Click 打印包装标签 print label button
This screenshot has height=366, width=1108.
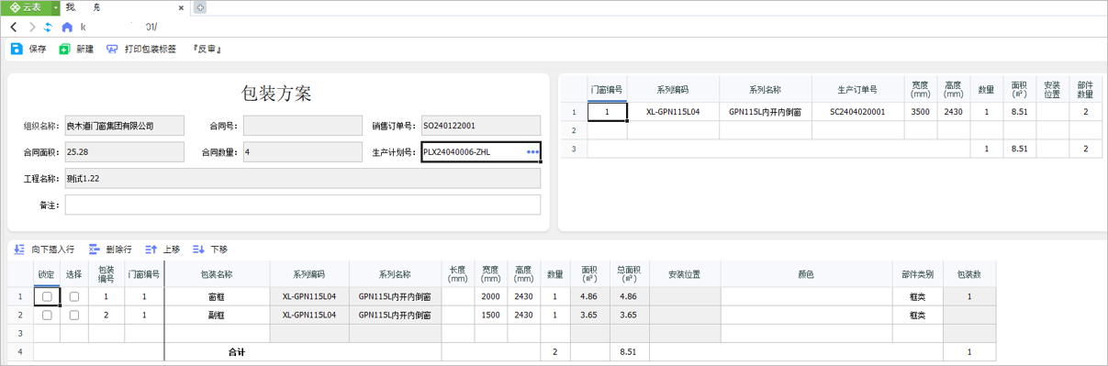pyautogui.click(x=141, y=49)
